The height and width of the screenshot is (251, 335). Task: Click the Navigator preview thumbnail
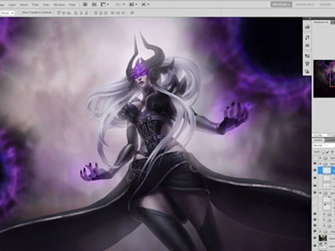tap(324, 79)
